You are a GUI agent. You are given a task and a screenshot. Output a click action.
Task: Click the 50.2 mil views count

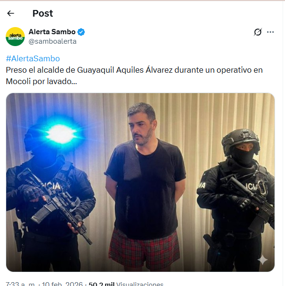(101, 284)
